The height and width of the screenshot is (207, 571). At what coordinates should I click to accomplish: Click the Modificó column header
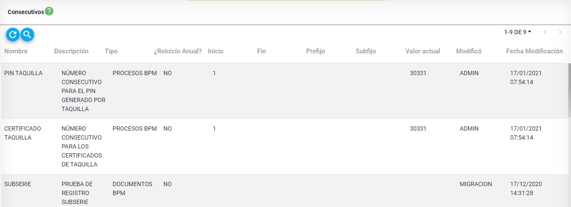469,51
